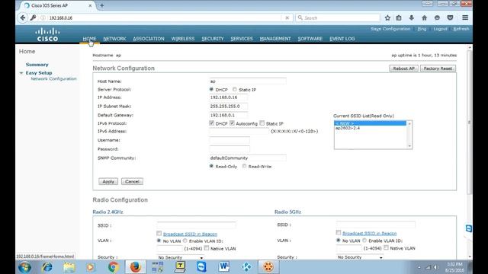Launch Internet Explorer from the taskbar

(47, 267)
